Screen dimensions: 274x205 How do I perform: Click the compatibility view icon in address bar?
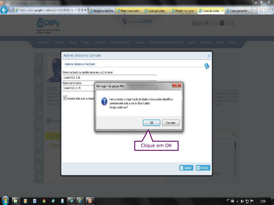[79, 10]
